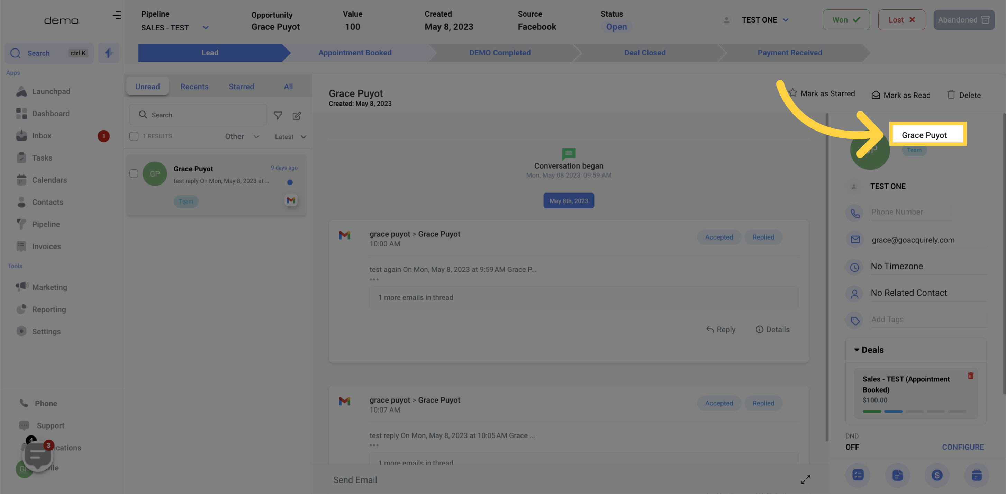Select the Deal Closed stage
1006x494 pixels.
644,53
